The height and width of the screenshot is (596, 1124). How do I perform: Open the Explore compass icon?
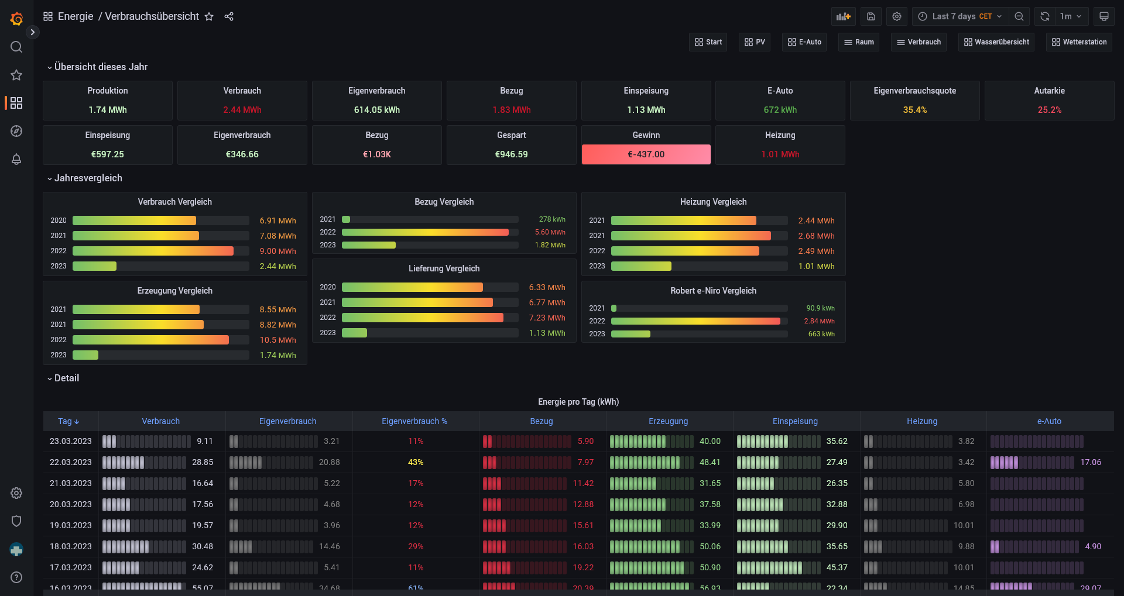coord(16,131)
